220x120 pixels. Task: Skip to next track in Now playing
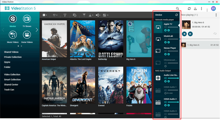(190, 34)
